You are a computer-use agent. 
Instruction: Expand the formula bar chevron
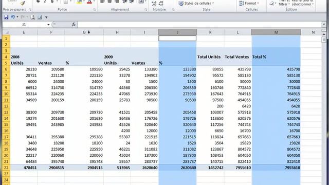pyautogui.click(x=324, y=25)
